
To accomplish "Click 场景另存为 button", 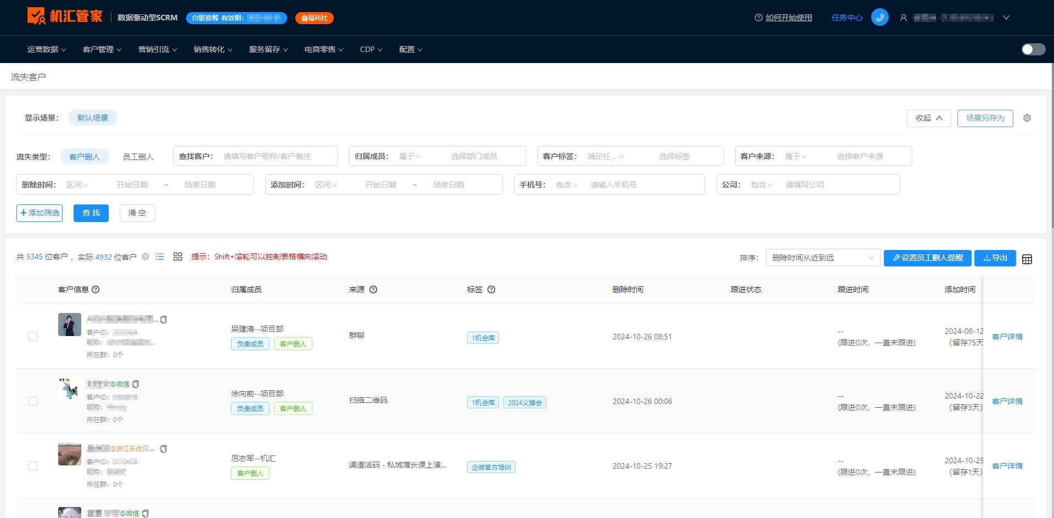I will point(985,118).
